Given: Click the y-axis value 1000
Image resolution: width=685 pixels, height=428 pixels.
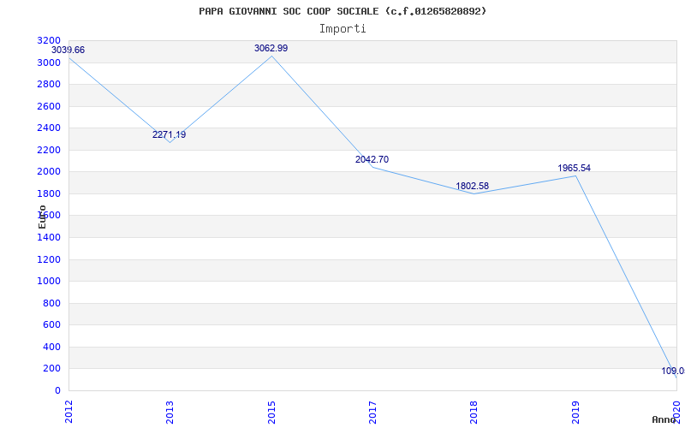Looking at the screenshot, I should point(50,282).
